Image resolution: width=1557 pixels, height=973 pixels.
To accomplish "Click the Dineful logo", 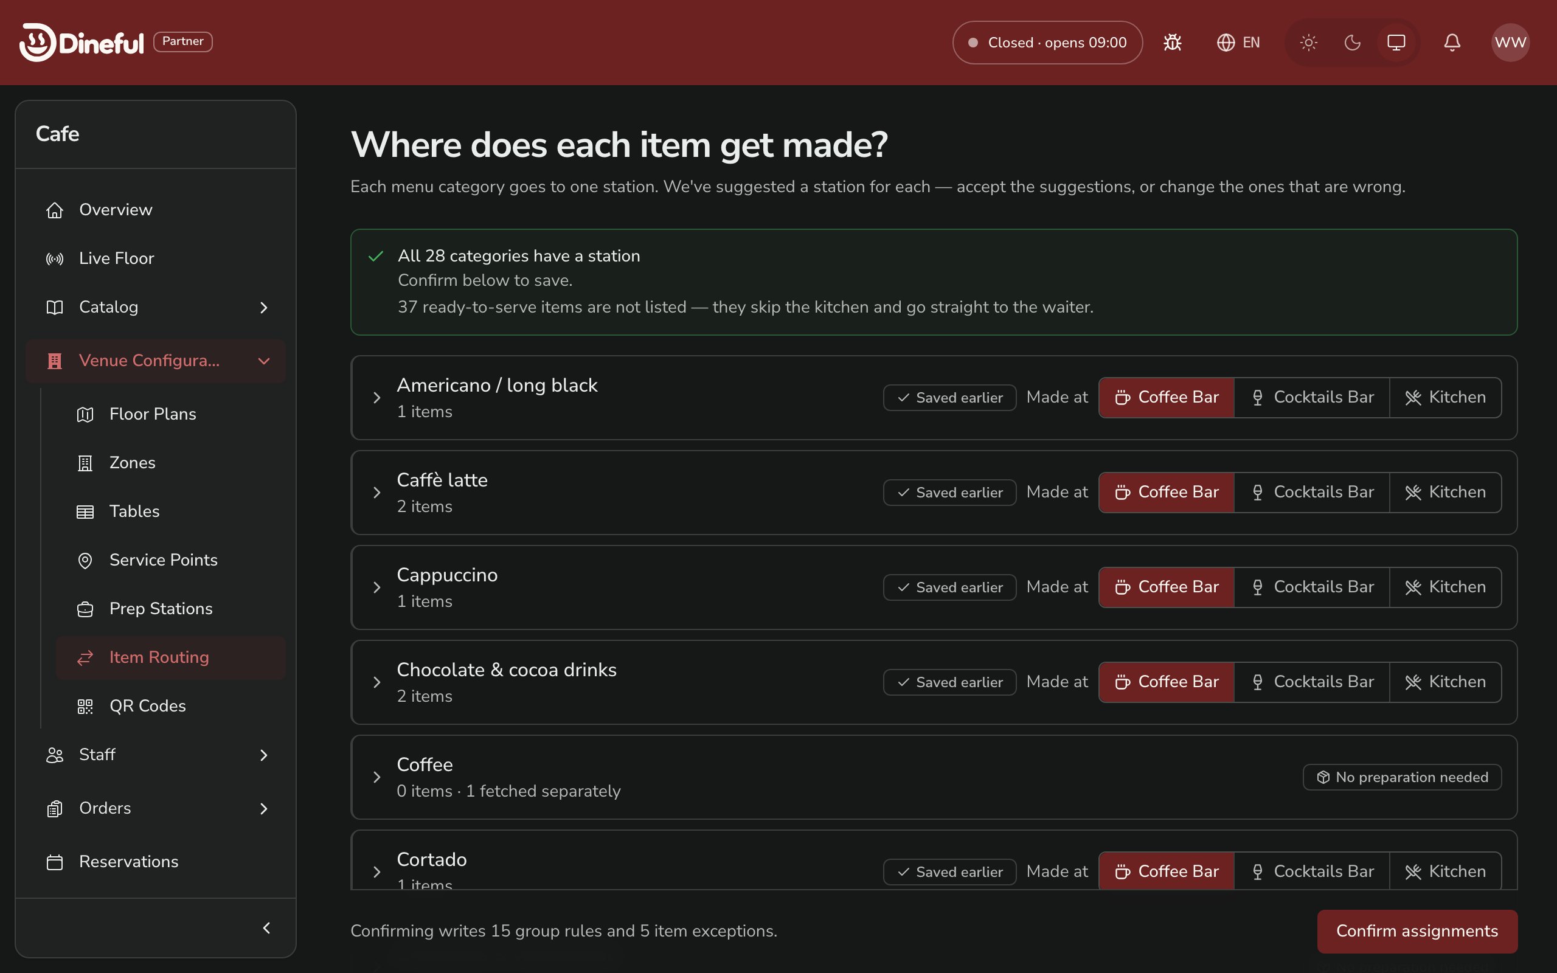I will click(81, 43).
